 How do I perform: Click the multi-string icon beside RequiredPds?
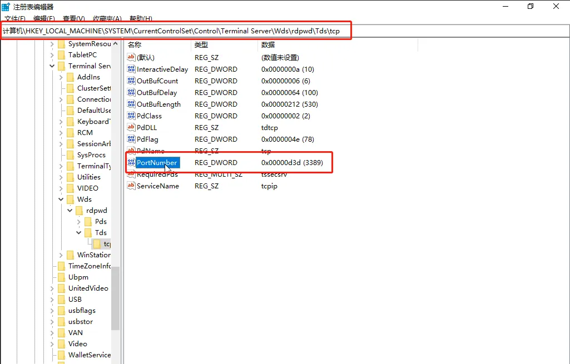[130, 174]
